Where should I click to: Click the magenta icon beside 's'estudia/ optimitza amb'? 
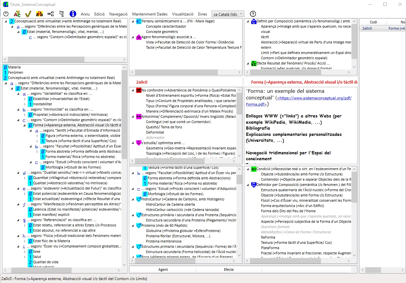[139, 143]
